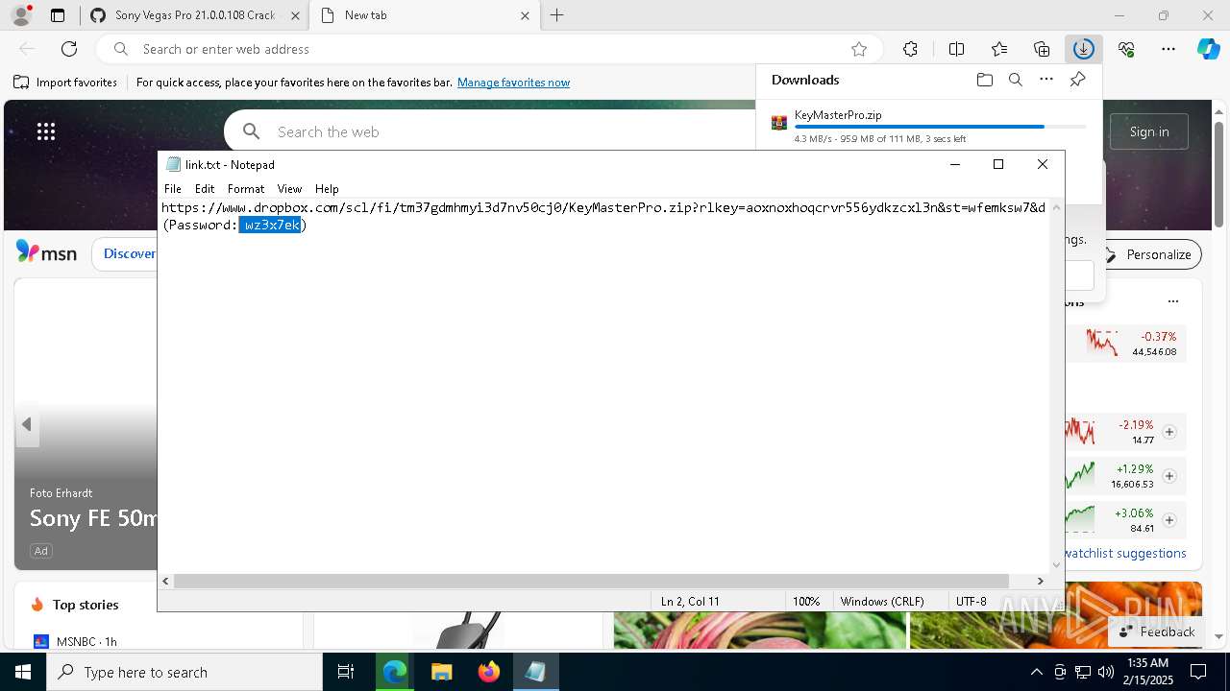
Task: Open the Edge profile icon
Action: pyautogui.click(x=20, y=15)
